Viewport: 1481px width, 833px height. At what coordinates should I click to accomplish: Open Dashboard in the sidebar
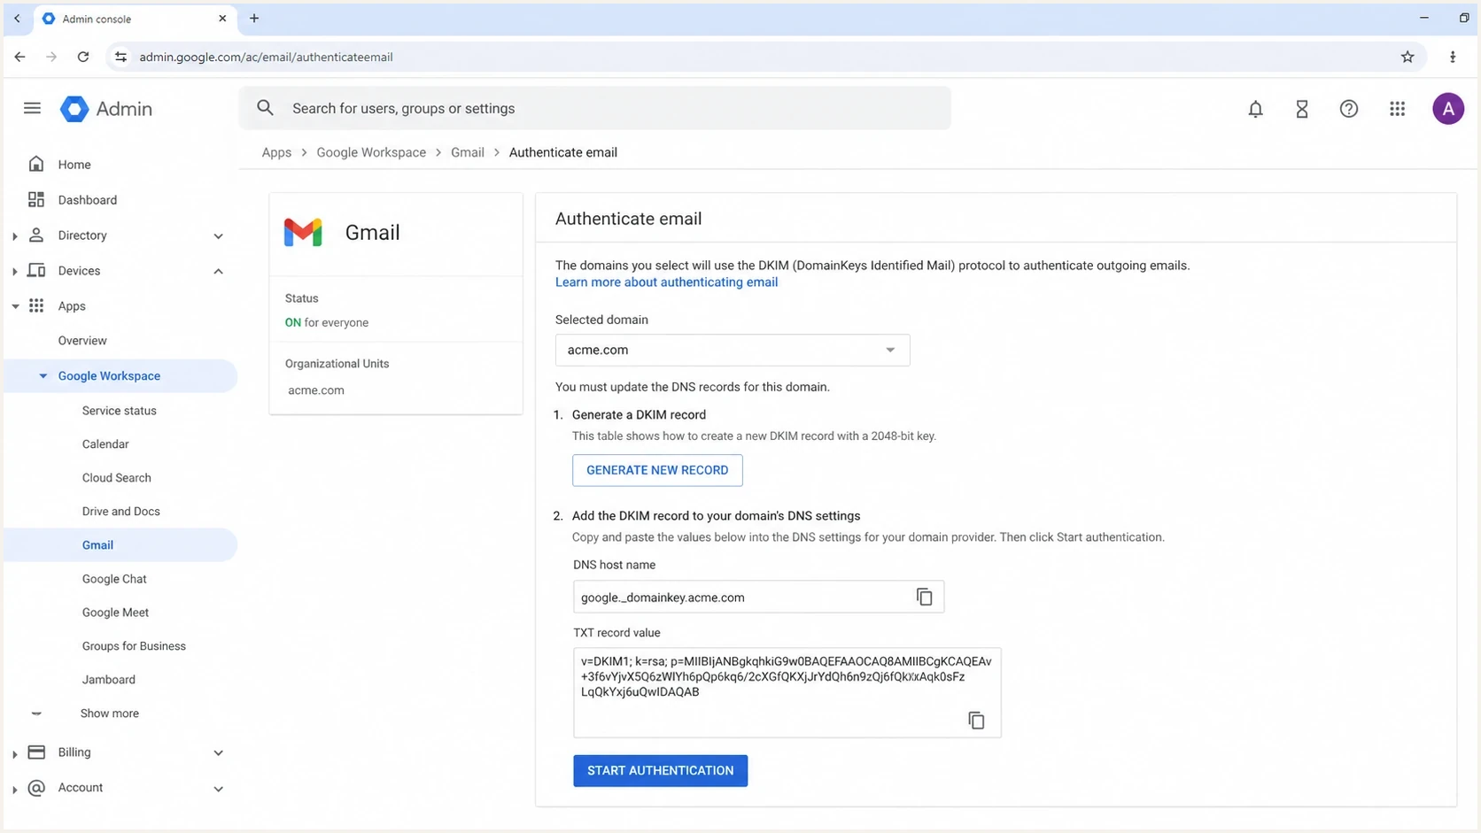pyautogui.click(x=88, y=199)
